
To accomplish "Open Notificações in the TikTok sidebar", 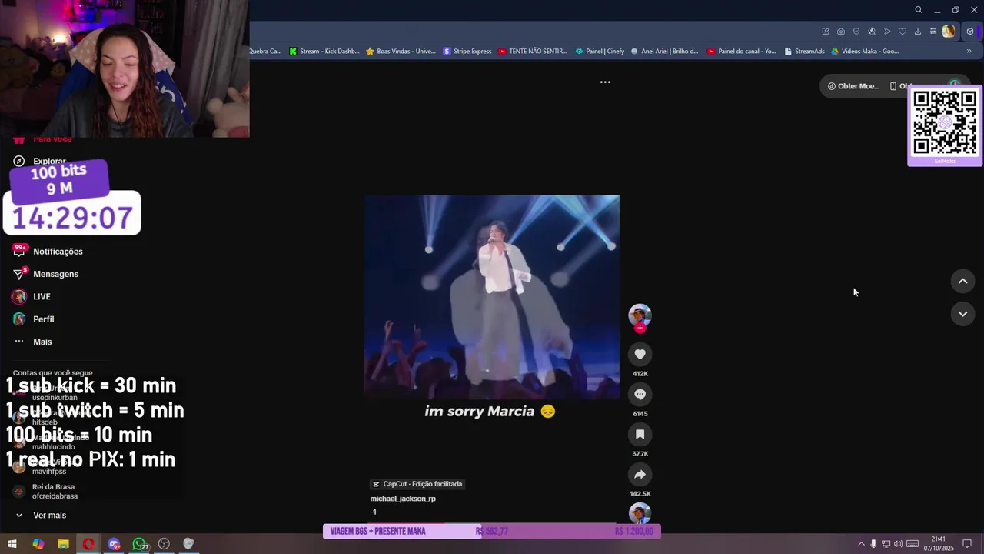I will click(x=48, y=252).
